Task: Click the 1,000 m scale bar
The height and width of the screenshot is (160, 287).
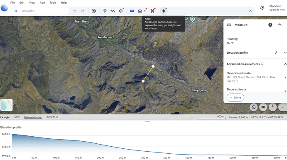Action: (x=212, y=117)
